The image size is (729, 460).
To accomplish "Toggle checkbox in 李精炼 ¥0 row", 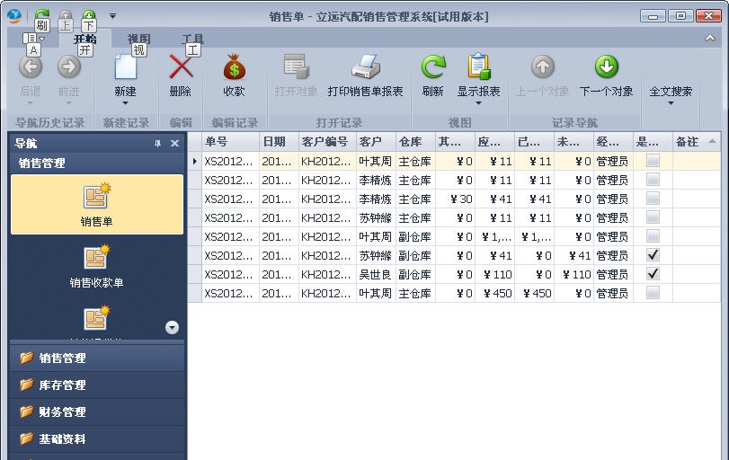I will tap(653, 180).
